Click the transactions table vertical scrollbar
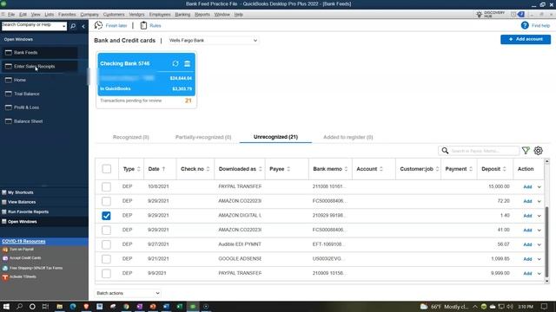The image size is (556, 312). pyautogui.click(x=546, y=242)
